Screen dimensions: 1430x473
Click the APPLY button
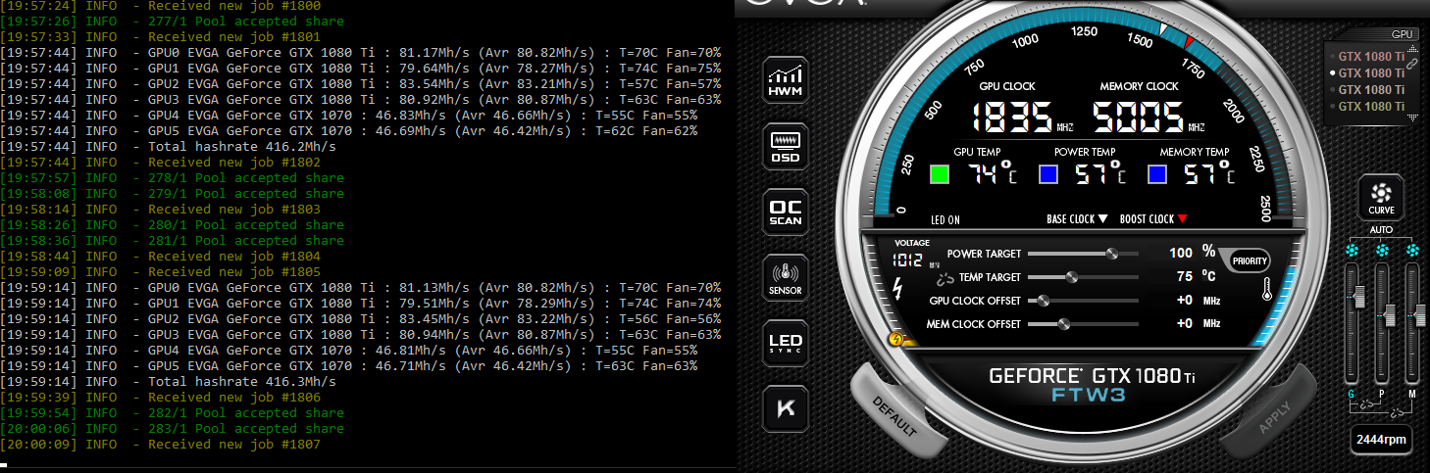click(x=1273, y=417)
